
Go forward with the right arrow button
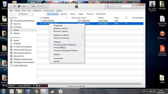pos(14,14)
